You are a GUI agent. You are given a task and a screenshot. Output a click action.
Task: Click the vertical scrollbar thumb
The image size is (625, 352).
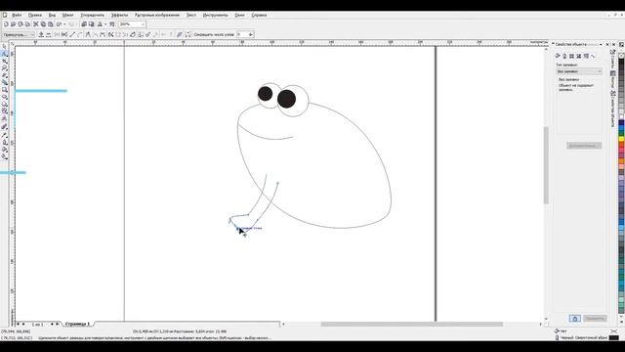[546, 165]
